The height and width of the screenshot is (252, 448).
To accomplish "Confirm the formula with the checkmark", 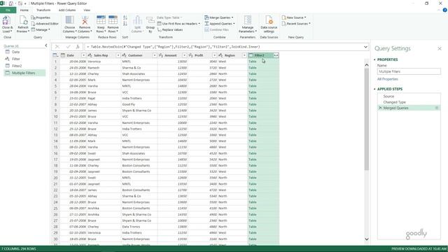I will pos(68,47).
